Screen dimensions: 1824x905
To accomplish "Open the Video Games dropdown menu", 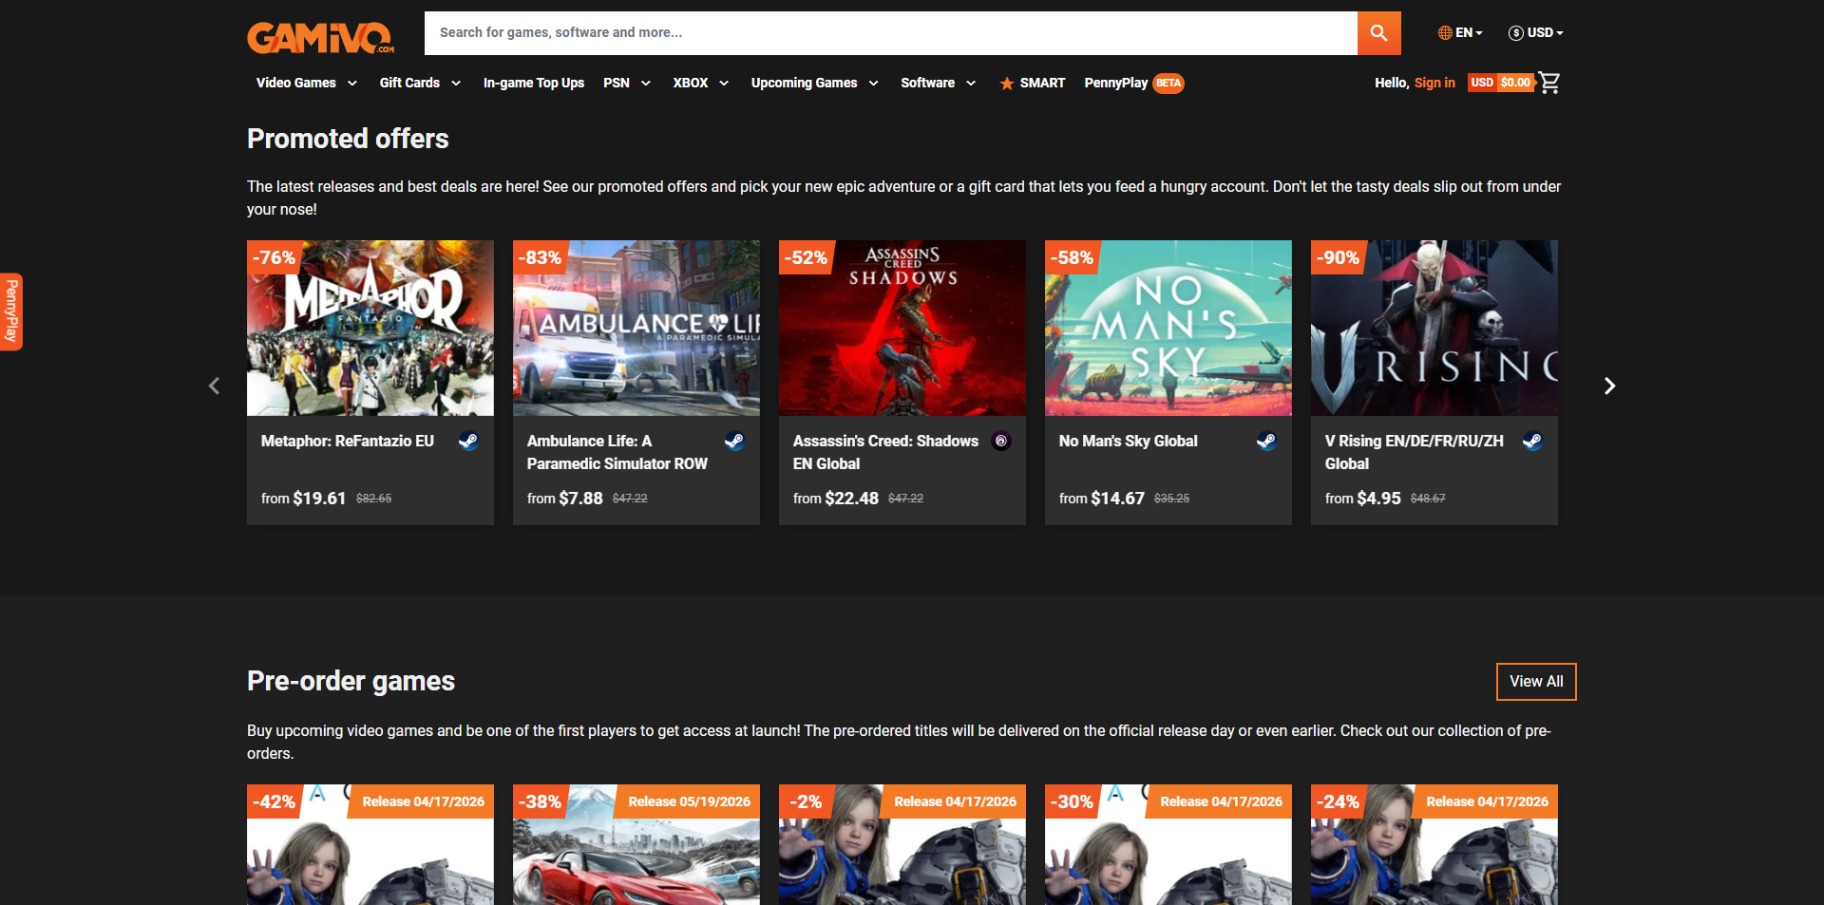I will pos(307,84).
